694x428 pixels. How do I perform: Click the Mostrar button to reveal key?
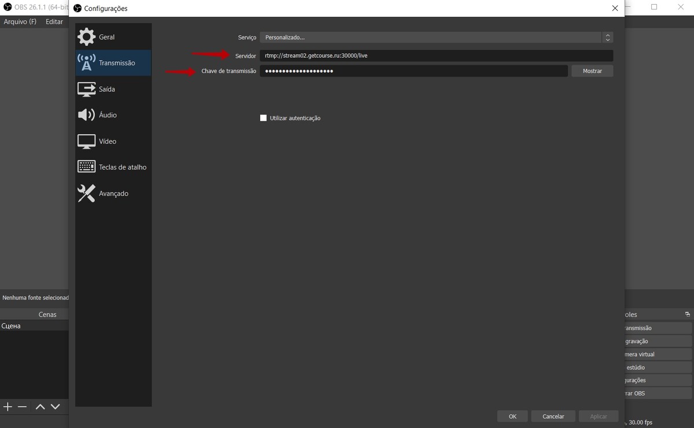592,71
